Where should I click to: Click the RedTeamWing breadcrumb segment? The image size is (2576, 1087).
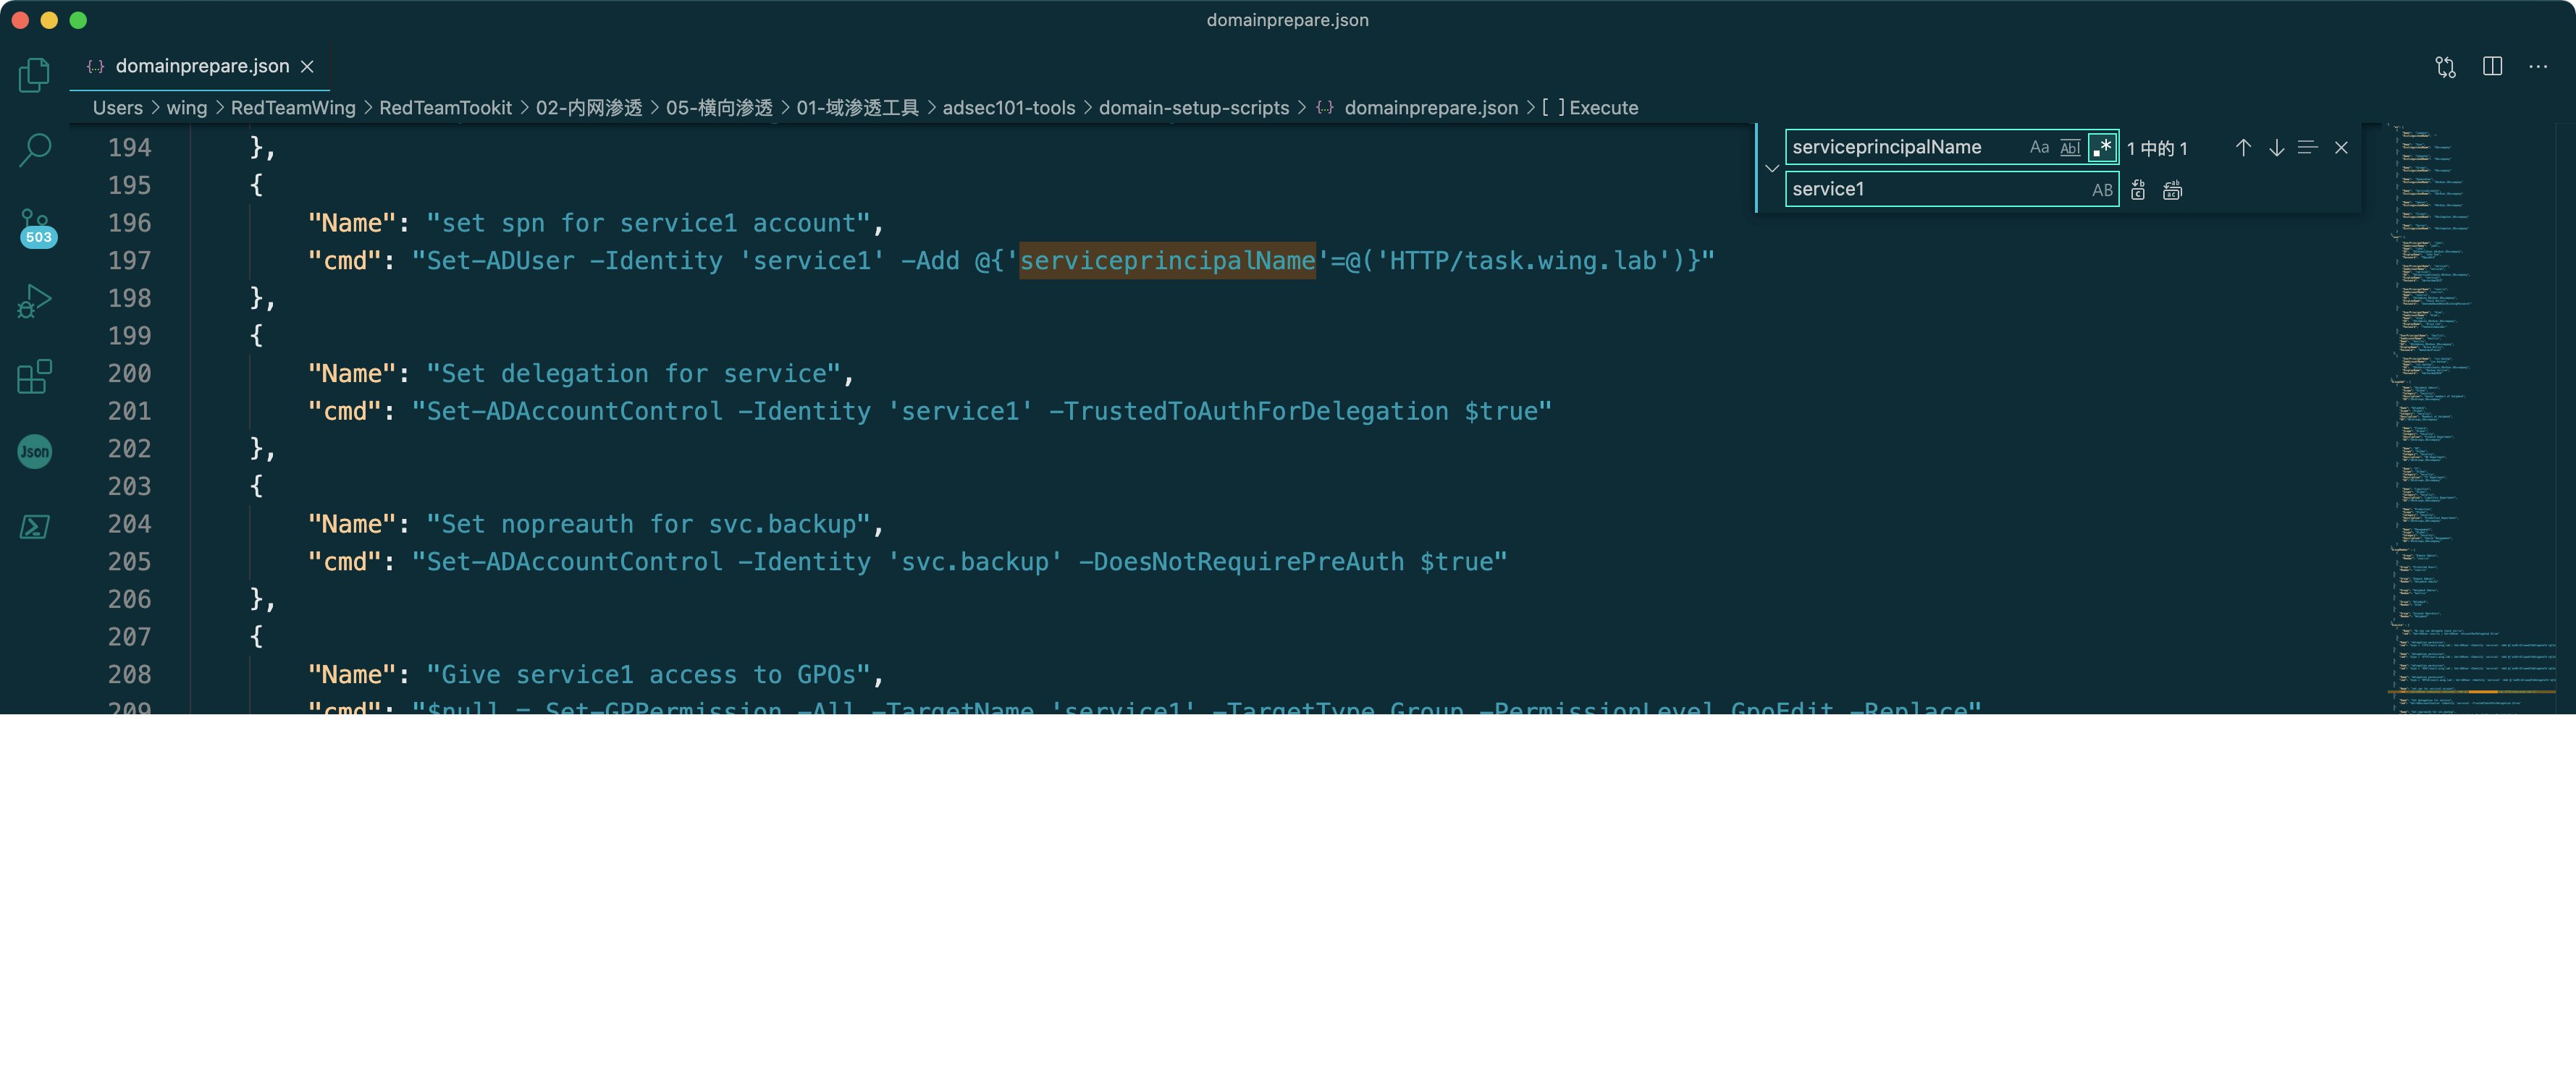pos(293,107)
